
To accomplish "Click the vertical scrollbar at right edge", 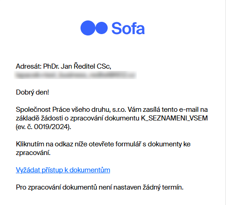I will [x=225, y=102].
